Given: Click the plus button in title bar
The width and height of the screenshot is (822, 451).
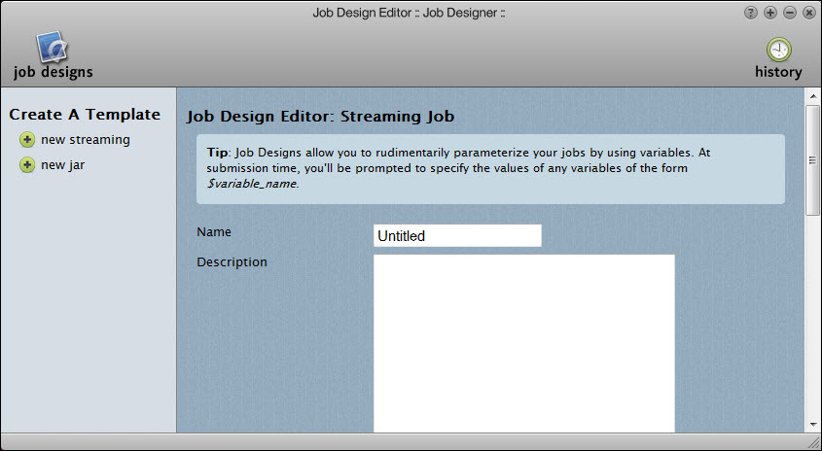Looking at the screenshot, I should click(x=770, y=13).
